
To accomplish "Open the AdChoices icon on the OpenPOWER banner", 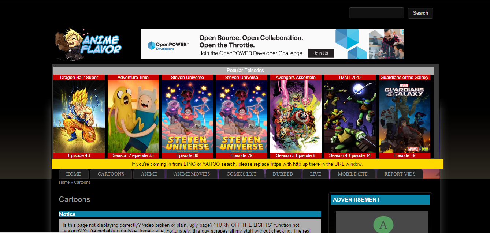I will (x=402, y=32).
